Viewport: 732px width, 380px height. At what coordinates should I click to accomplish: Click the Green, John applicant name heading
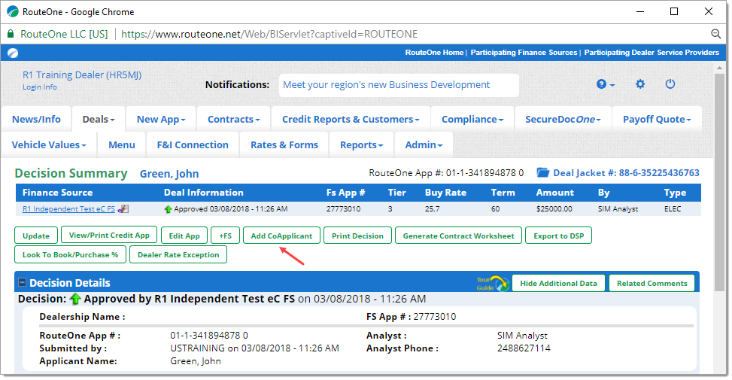point(169,174)
